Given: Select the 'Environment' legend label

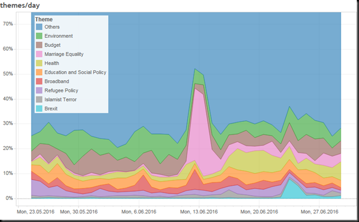Looking at the screenshot, I should pyautogui.click(x=59, y=36).
